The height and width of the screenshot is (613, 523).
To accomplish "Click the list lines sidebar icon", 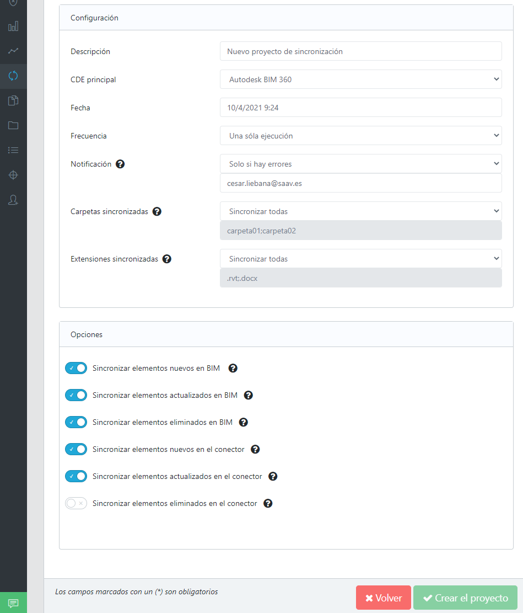I will click(13, 150).
